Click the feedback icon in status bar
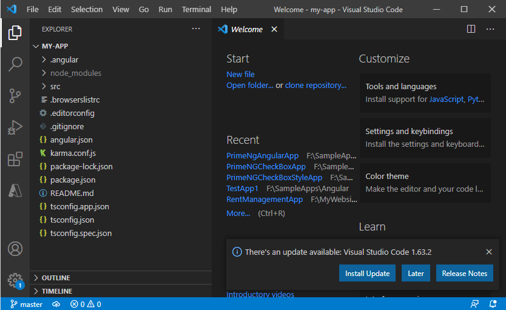 474,304
